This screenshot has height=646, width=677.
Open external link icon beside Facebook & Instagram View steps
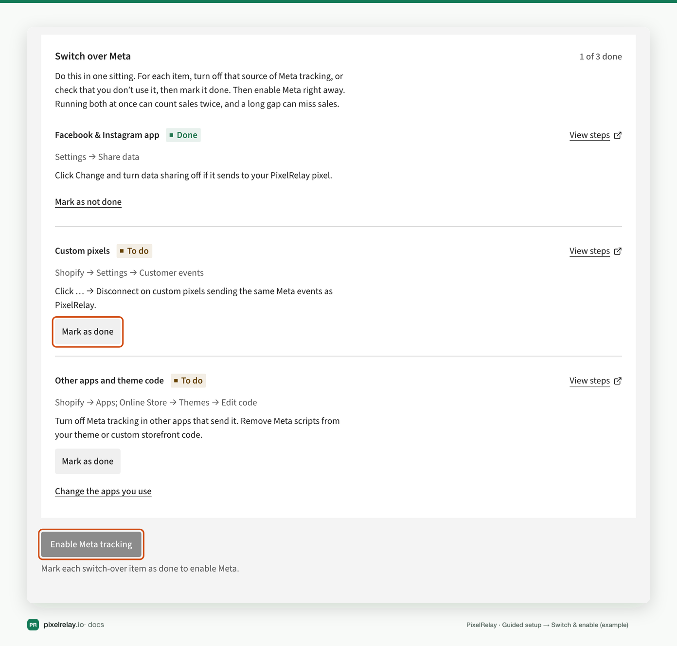pos(618,135)
